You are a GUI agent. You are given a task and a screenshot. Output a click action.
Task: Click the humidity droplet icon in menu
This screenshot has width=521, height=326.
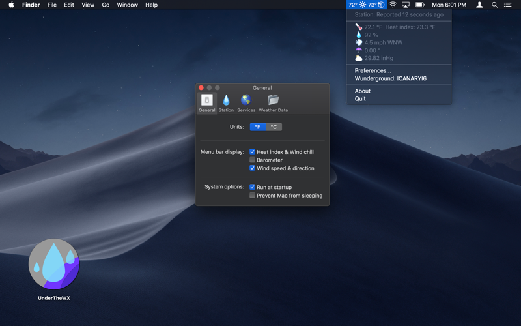click(359, 35)
